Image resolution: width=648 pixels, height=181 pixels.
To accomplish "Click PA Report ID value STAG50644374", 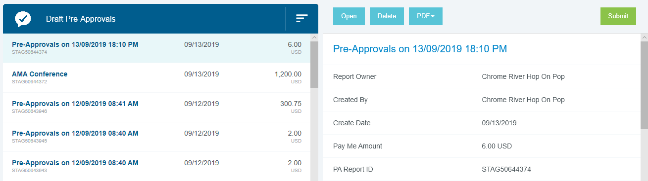I will coord(506,169).
